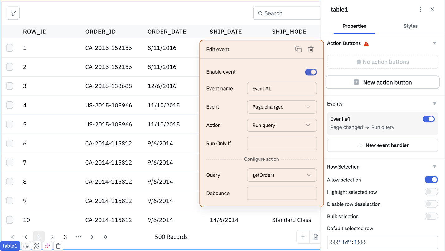Go to page 2 of the table
The height and width of the screenshot is (251, 445).
pos(52,237)
